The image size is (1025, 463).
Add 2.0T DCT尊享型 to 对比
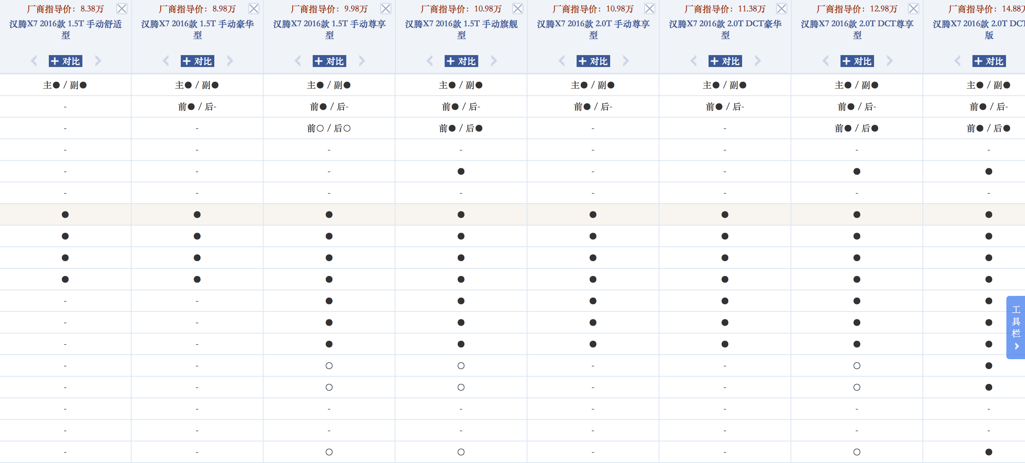858,61
